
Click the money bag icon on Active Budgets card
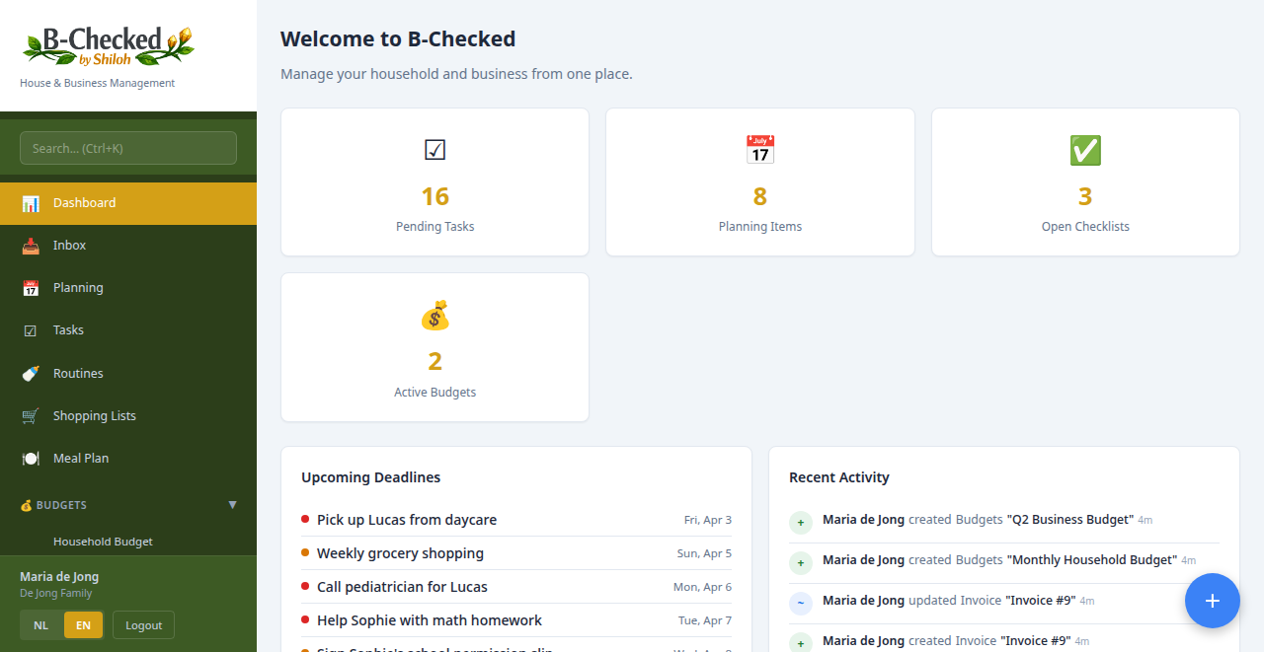tap(434, 316)
